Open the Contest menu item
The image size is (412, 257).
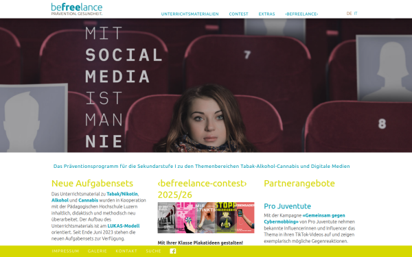point(238,14)
